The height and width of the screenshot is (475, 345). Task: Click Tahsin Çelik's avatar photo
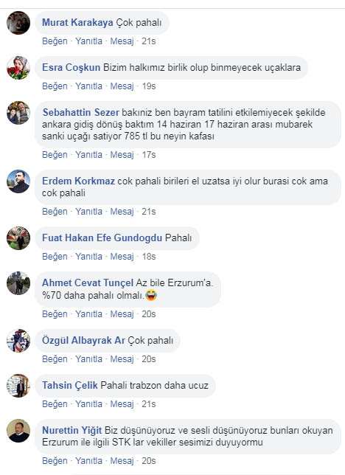point(18,386)
